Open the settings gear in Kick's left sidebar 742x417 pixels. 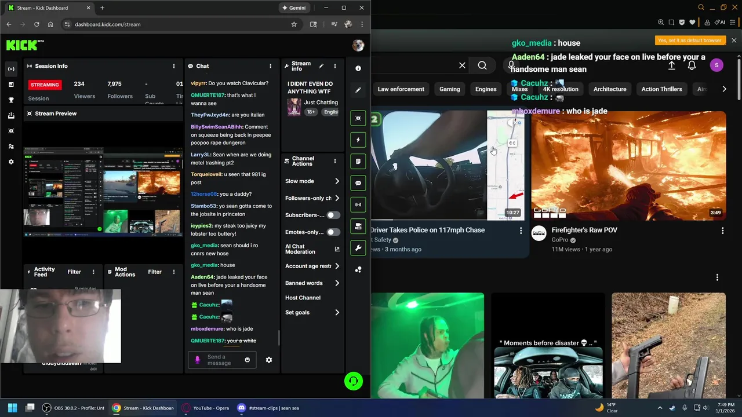(x=11, y=162)
